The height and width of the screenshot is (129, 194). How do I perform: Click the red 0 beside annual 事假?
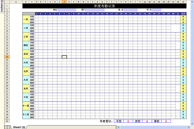click(166, 121)
